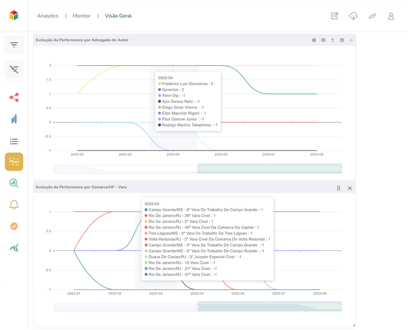
Task: Click the highlighted yellow comparison icon
Action: pyautogui.click(x=14, y=162)
